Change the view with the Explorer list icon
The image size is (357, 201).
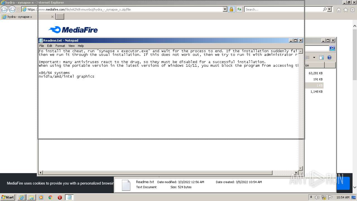[308, 58]
